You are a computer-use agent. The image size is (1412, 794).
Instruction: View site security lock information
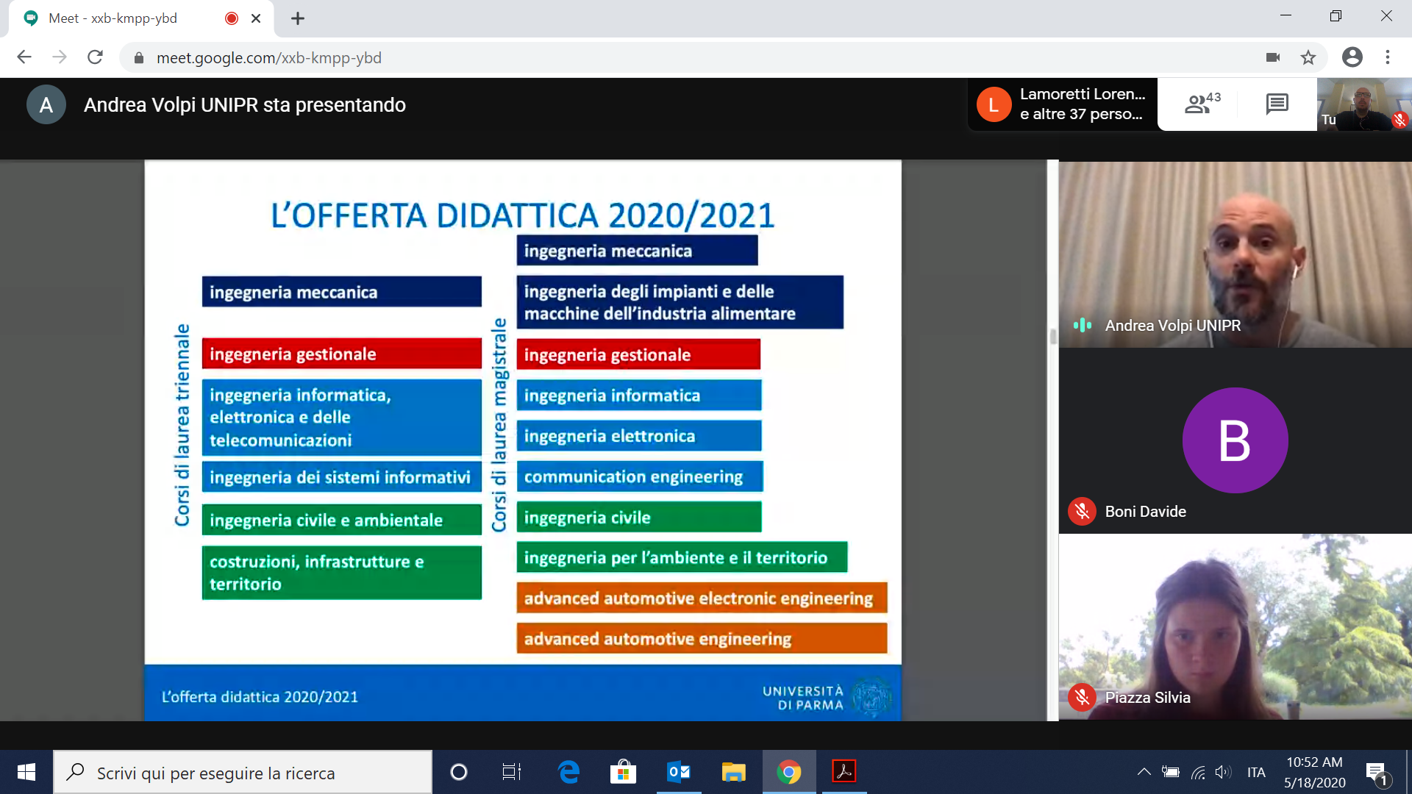click(x=138, y=57)
